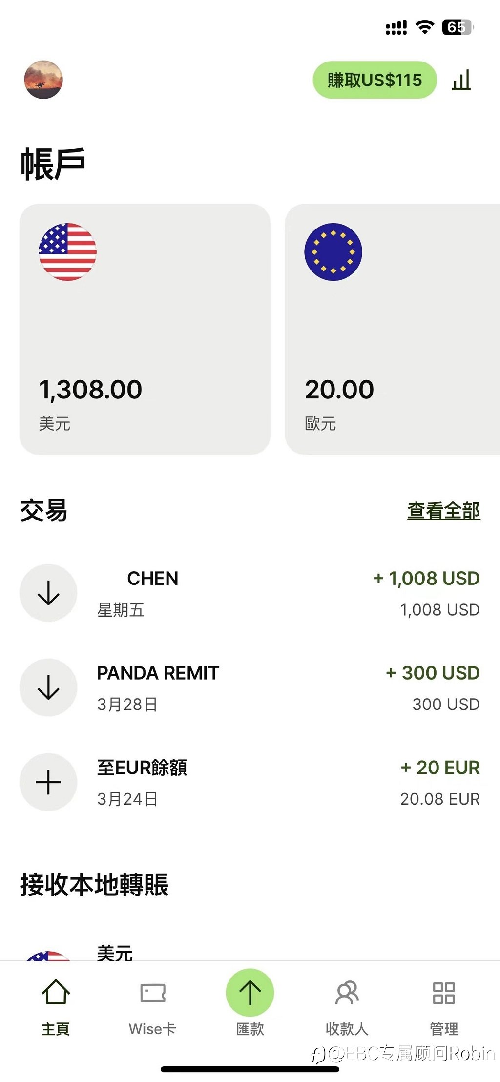Open the bar chart insights icon

click(461, 80)
